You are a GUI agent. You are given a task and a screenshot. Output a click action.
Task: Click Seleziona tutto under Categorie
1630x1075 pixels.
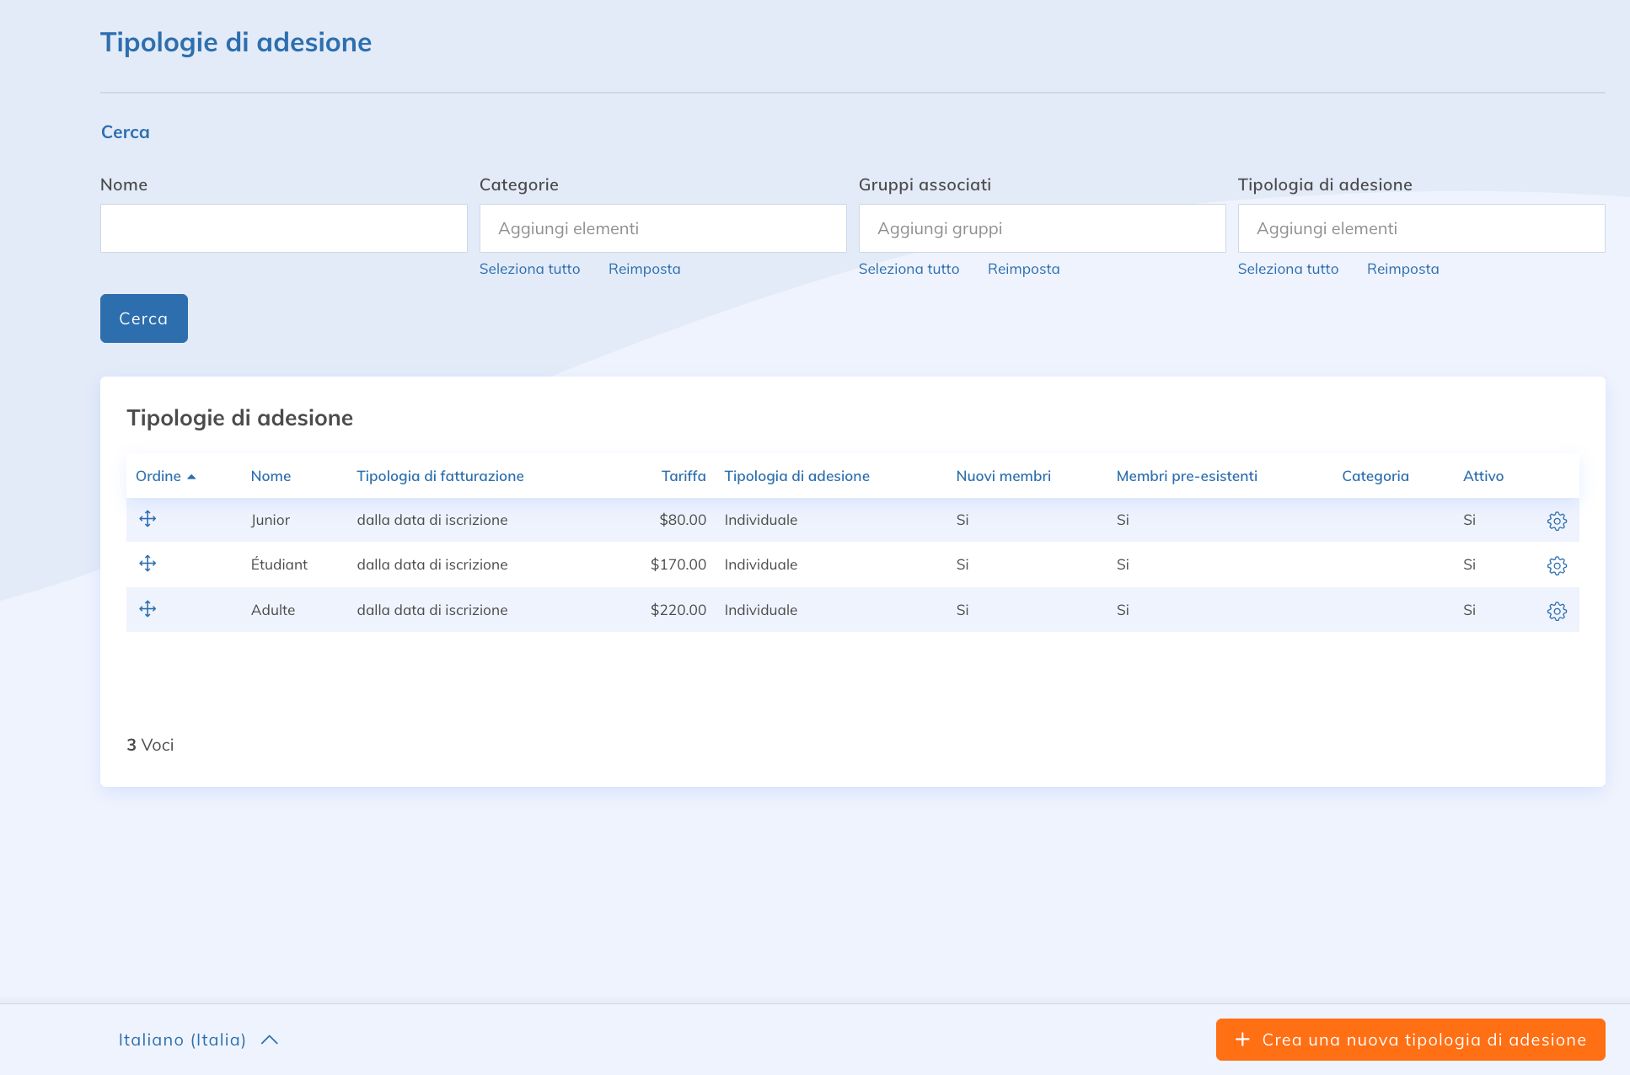529,269
